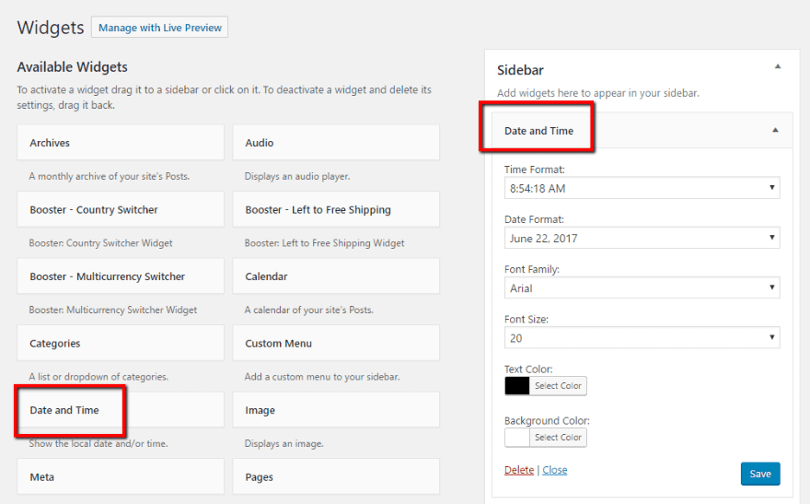Open the Time Format dropdown
Screen dimensions: 810x504
click(642, 188)
